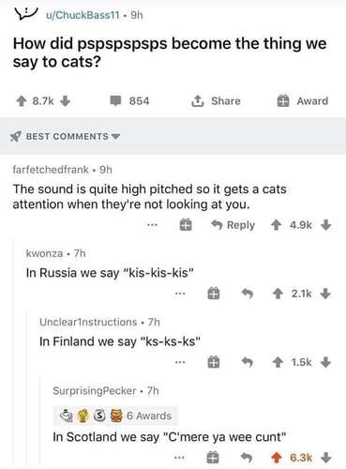Downvote kwonza's kis-kis-kis comment
Viewport: 346px width, 469px height.
(326, 294)
